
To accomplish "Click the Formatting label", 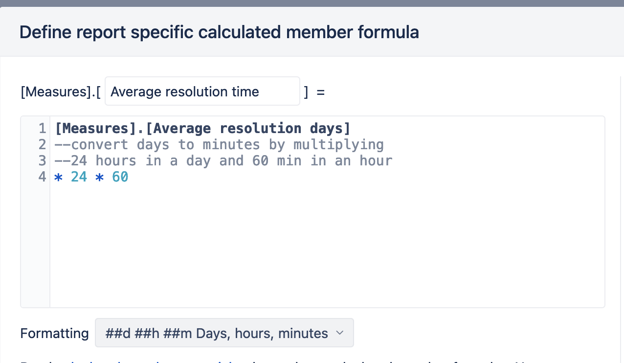I will [54, 334].
